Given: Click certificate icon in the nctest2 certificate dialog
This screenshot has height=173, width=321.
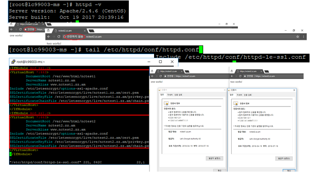Looking at the screenshot, I should pyautogui.click(x=236, y=104).
